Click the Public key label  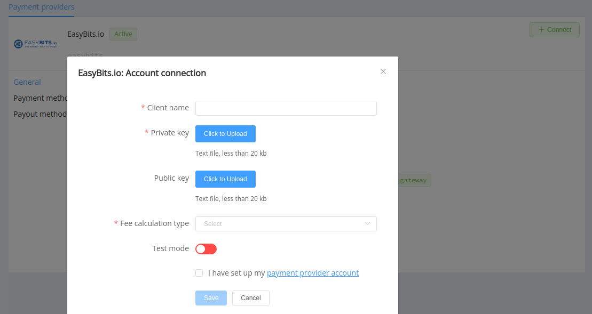[171, 178]
